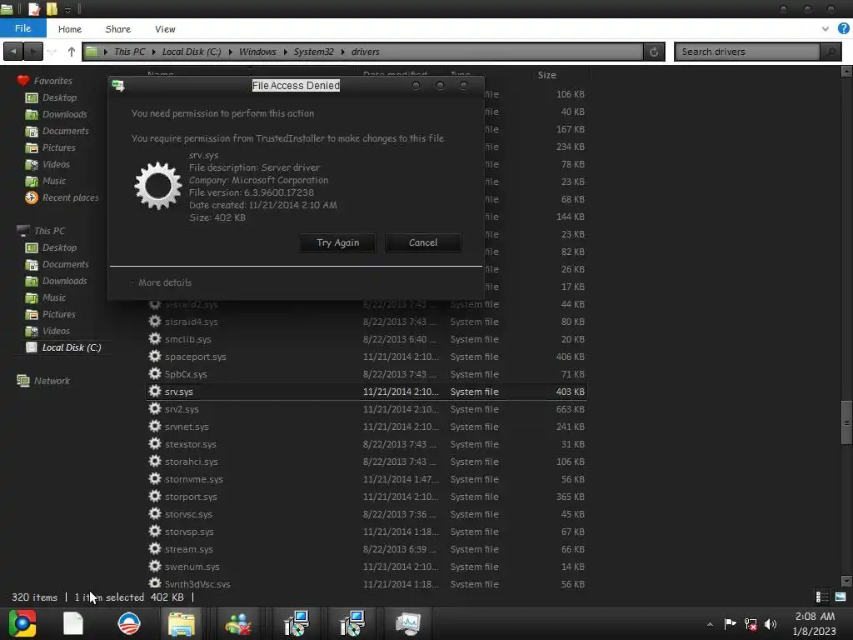Launch Google Chrome from the taskbar
853x640 pixels.
pos(22,623)
